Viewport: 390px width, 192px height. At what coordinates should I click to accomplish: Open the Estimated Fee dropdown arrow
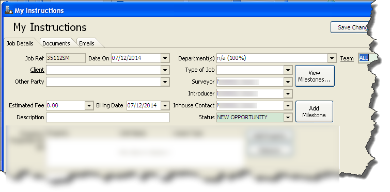coord(89,106)
